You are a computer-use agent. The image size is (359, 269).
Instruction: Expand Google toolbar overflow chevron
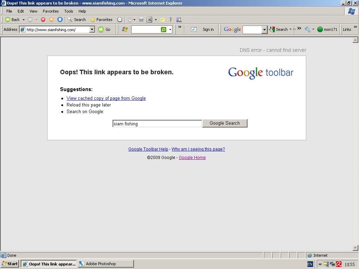(299, 28)
